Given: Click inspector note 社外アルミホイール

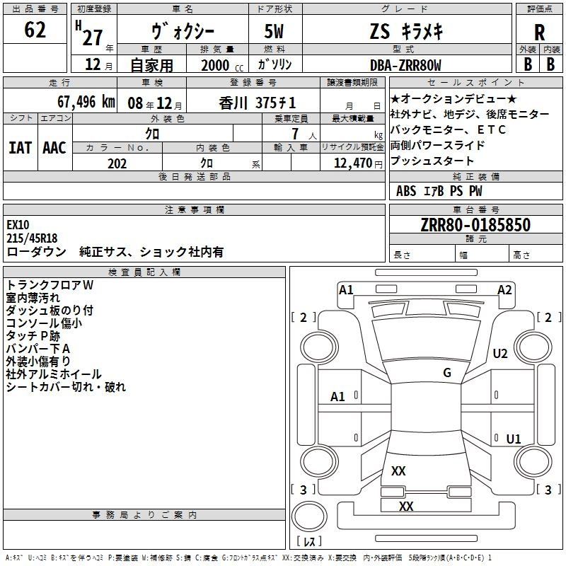Looking at the screenshot, I should coord(54,374).
